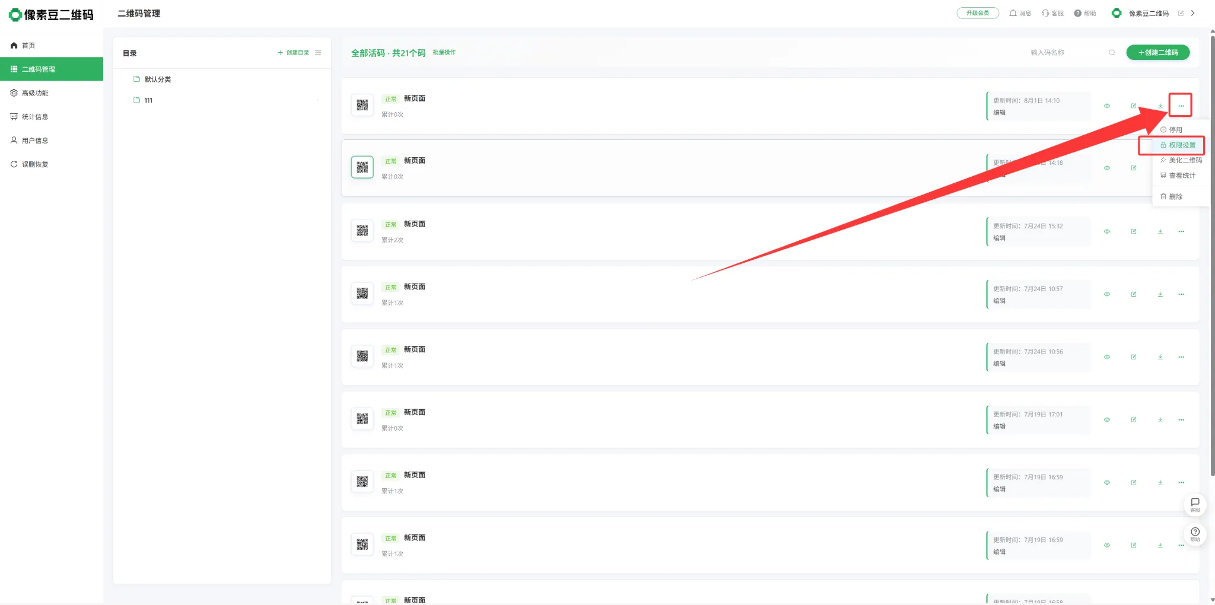The image size is (1215, 605).
Task: Click 创建目录 to add a directory
Action: (x=294, y=53)
